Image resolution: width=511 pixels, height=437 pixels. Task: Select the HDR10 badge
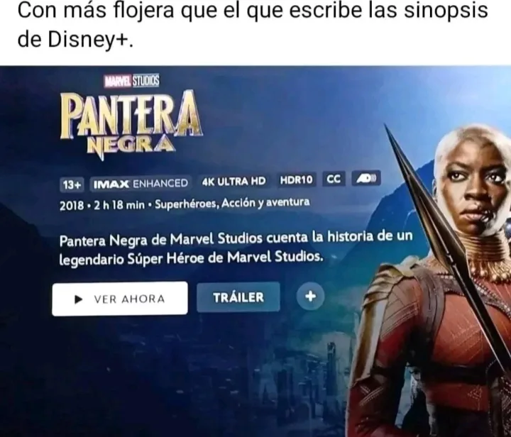[x=296, y=179]
